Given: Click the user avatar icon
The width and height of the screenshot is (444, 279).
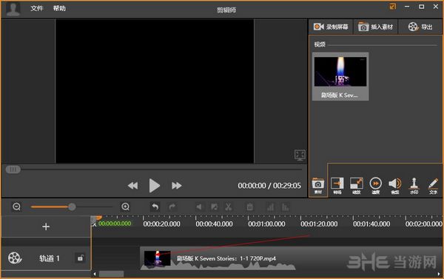Looking at the screenshot, I should click(13, 9).
